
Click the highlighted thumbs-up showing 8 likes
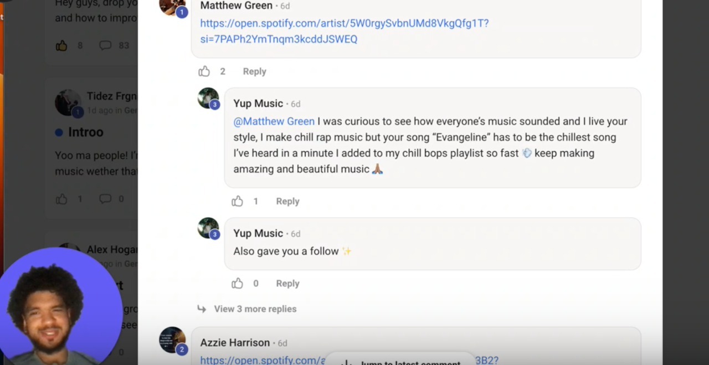(61, 45)
